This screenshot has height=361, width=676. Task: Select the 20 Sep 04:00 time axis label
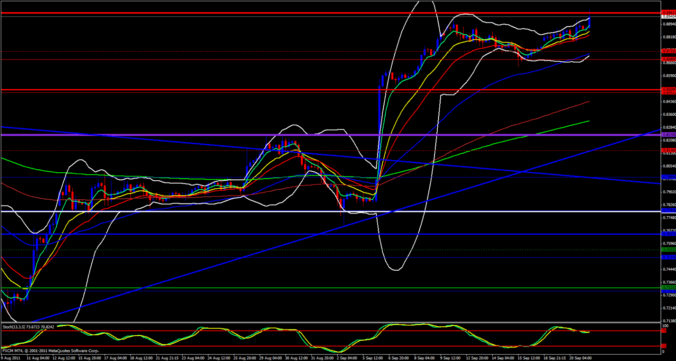580,358
